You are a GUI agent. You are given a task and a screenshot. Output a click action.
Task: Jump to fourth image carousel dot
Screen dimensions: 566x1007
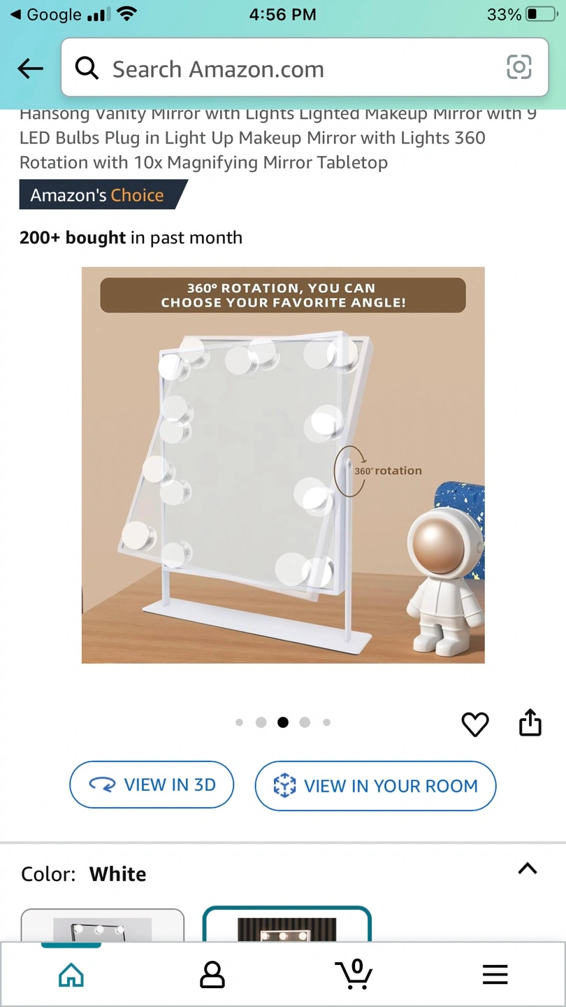click(305, 722)
